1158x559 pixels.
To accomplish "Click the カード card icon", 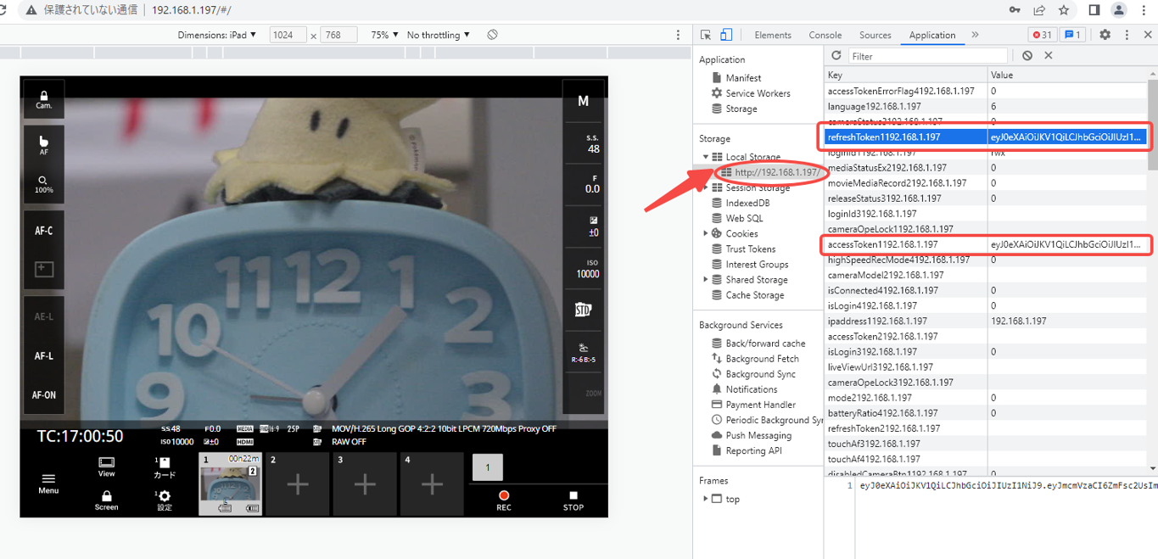I will (x=165, y=467).
